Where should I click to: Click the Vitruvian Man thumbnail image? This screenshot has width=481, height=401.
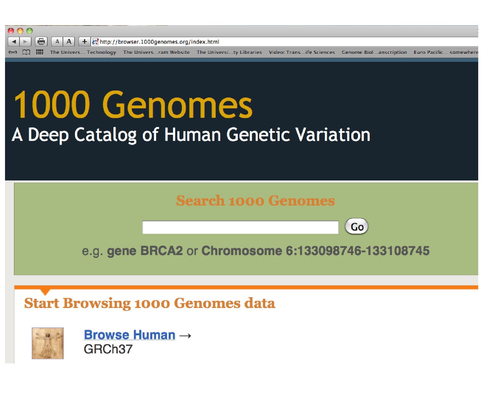pyautogui.click(x=48, y=343)
